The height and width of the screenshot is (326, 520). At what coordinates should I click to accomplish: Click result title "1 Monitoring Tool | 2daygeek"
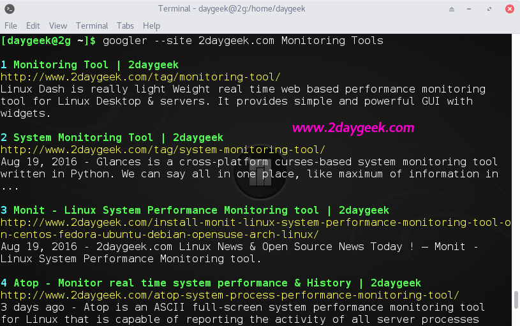coord(89,64)
